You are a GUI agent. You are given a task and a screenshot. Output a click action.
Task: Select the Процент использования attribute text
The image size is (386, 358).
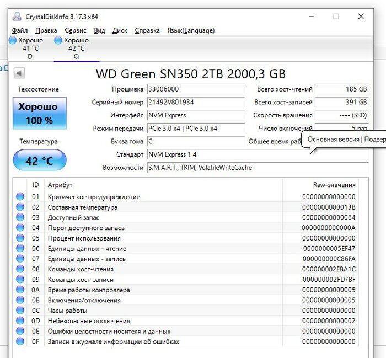pos(84,238)
